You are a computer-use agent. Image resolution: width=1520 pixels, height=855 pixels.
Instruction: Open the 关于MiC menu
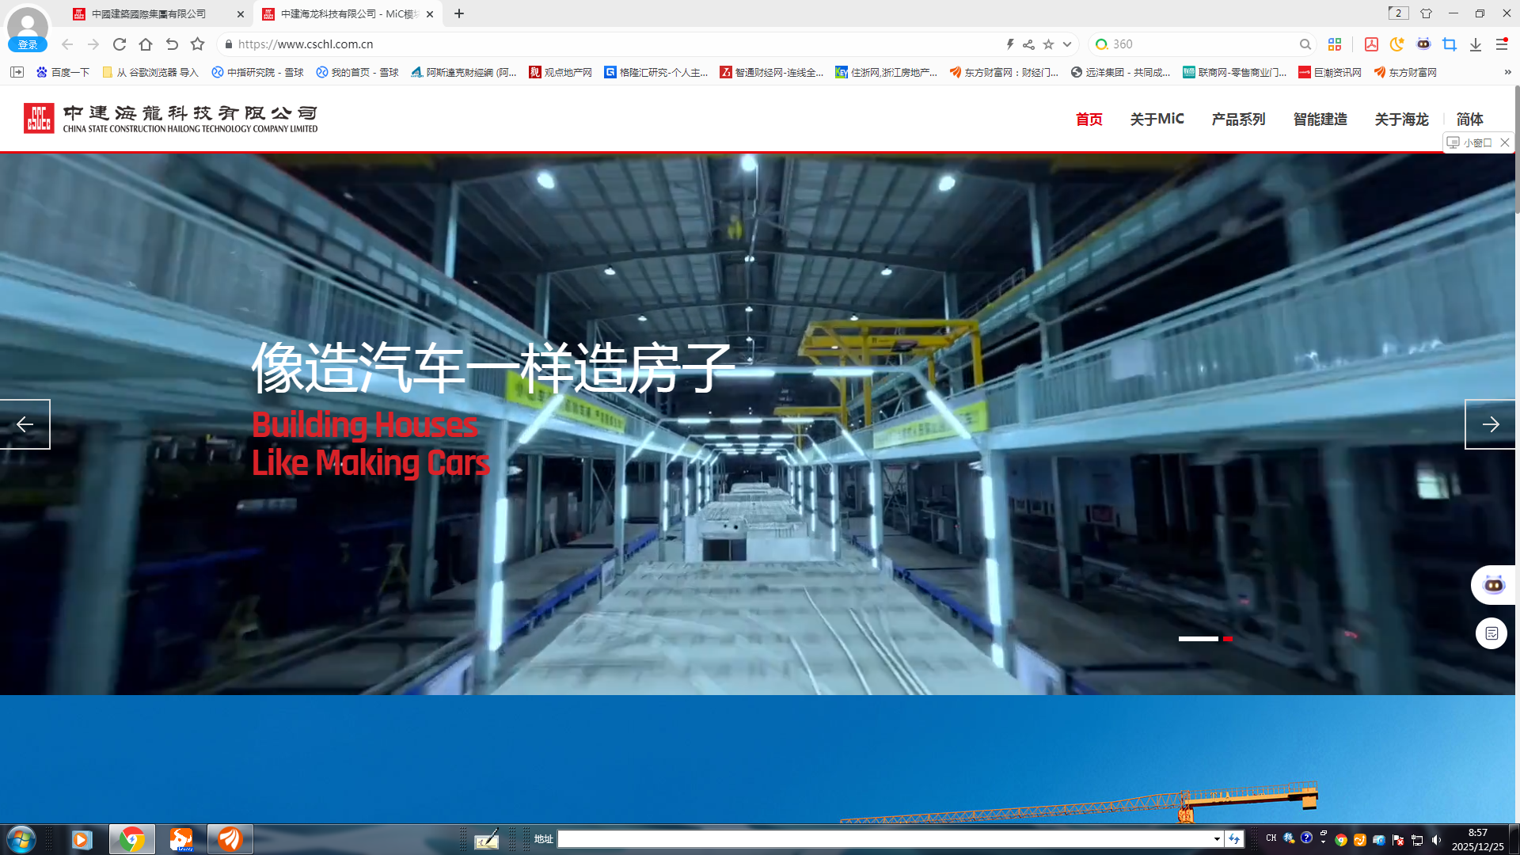(x=1157, y=119)
